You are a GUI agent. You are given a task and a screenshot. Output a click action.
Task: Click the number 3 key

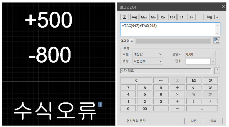tap(161, 101)
